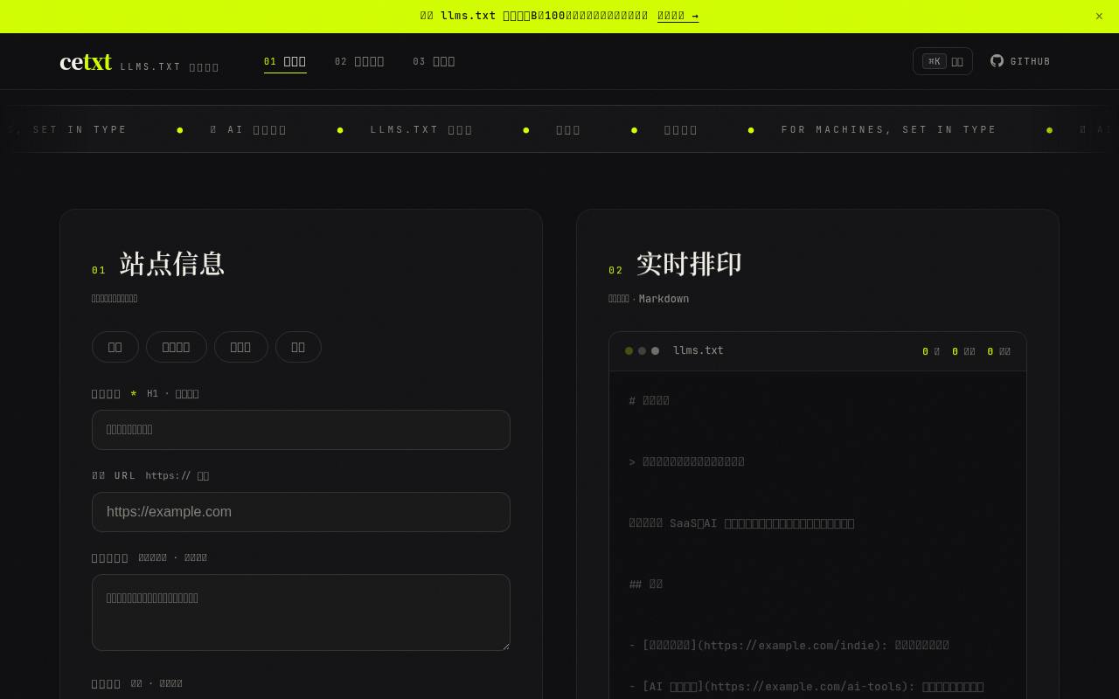Click the Markdown subtitle under 实时排印
Screen dimensions: 1119x699
tap(664, 299)
